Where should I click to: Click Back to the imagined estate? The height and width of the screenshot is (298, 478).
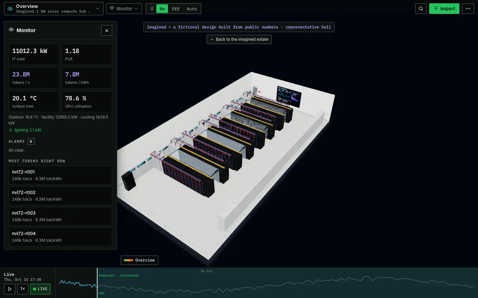click(239, 39)
